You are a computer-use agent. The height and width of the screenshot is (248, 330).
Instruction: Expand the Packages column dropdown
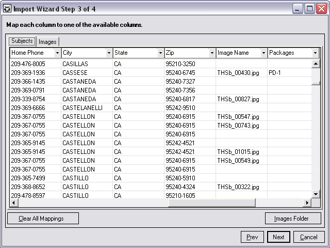point(315,53)
